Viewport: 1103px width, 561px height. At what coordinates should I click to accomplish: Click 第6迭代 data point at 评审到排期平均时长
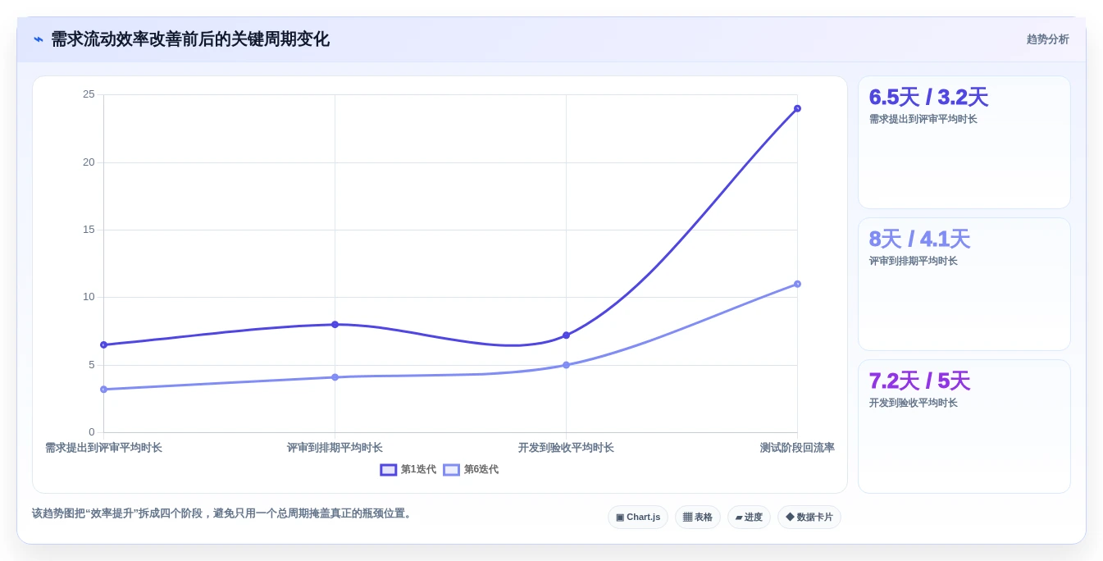(335, 377)
